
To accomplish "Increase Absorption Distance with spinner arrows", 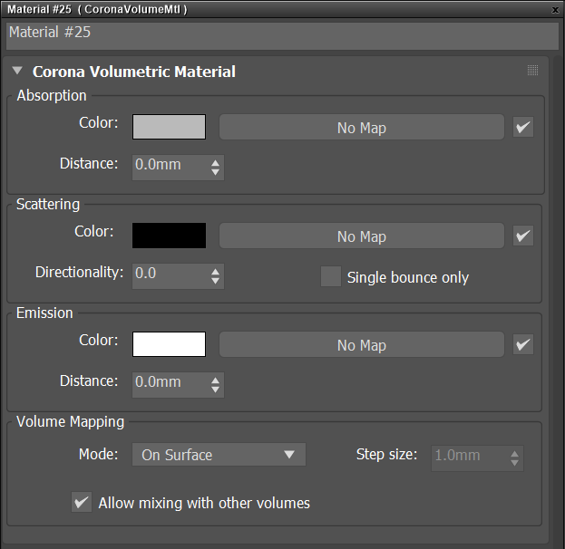I will (215, 163).
